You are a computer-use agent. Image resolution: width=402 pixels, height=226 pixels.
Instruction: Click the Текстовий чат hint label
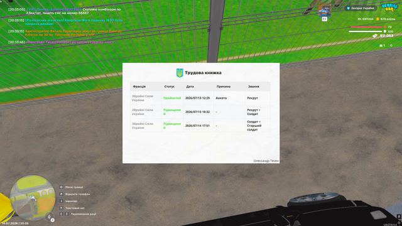click(75, 208)
